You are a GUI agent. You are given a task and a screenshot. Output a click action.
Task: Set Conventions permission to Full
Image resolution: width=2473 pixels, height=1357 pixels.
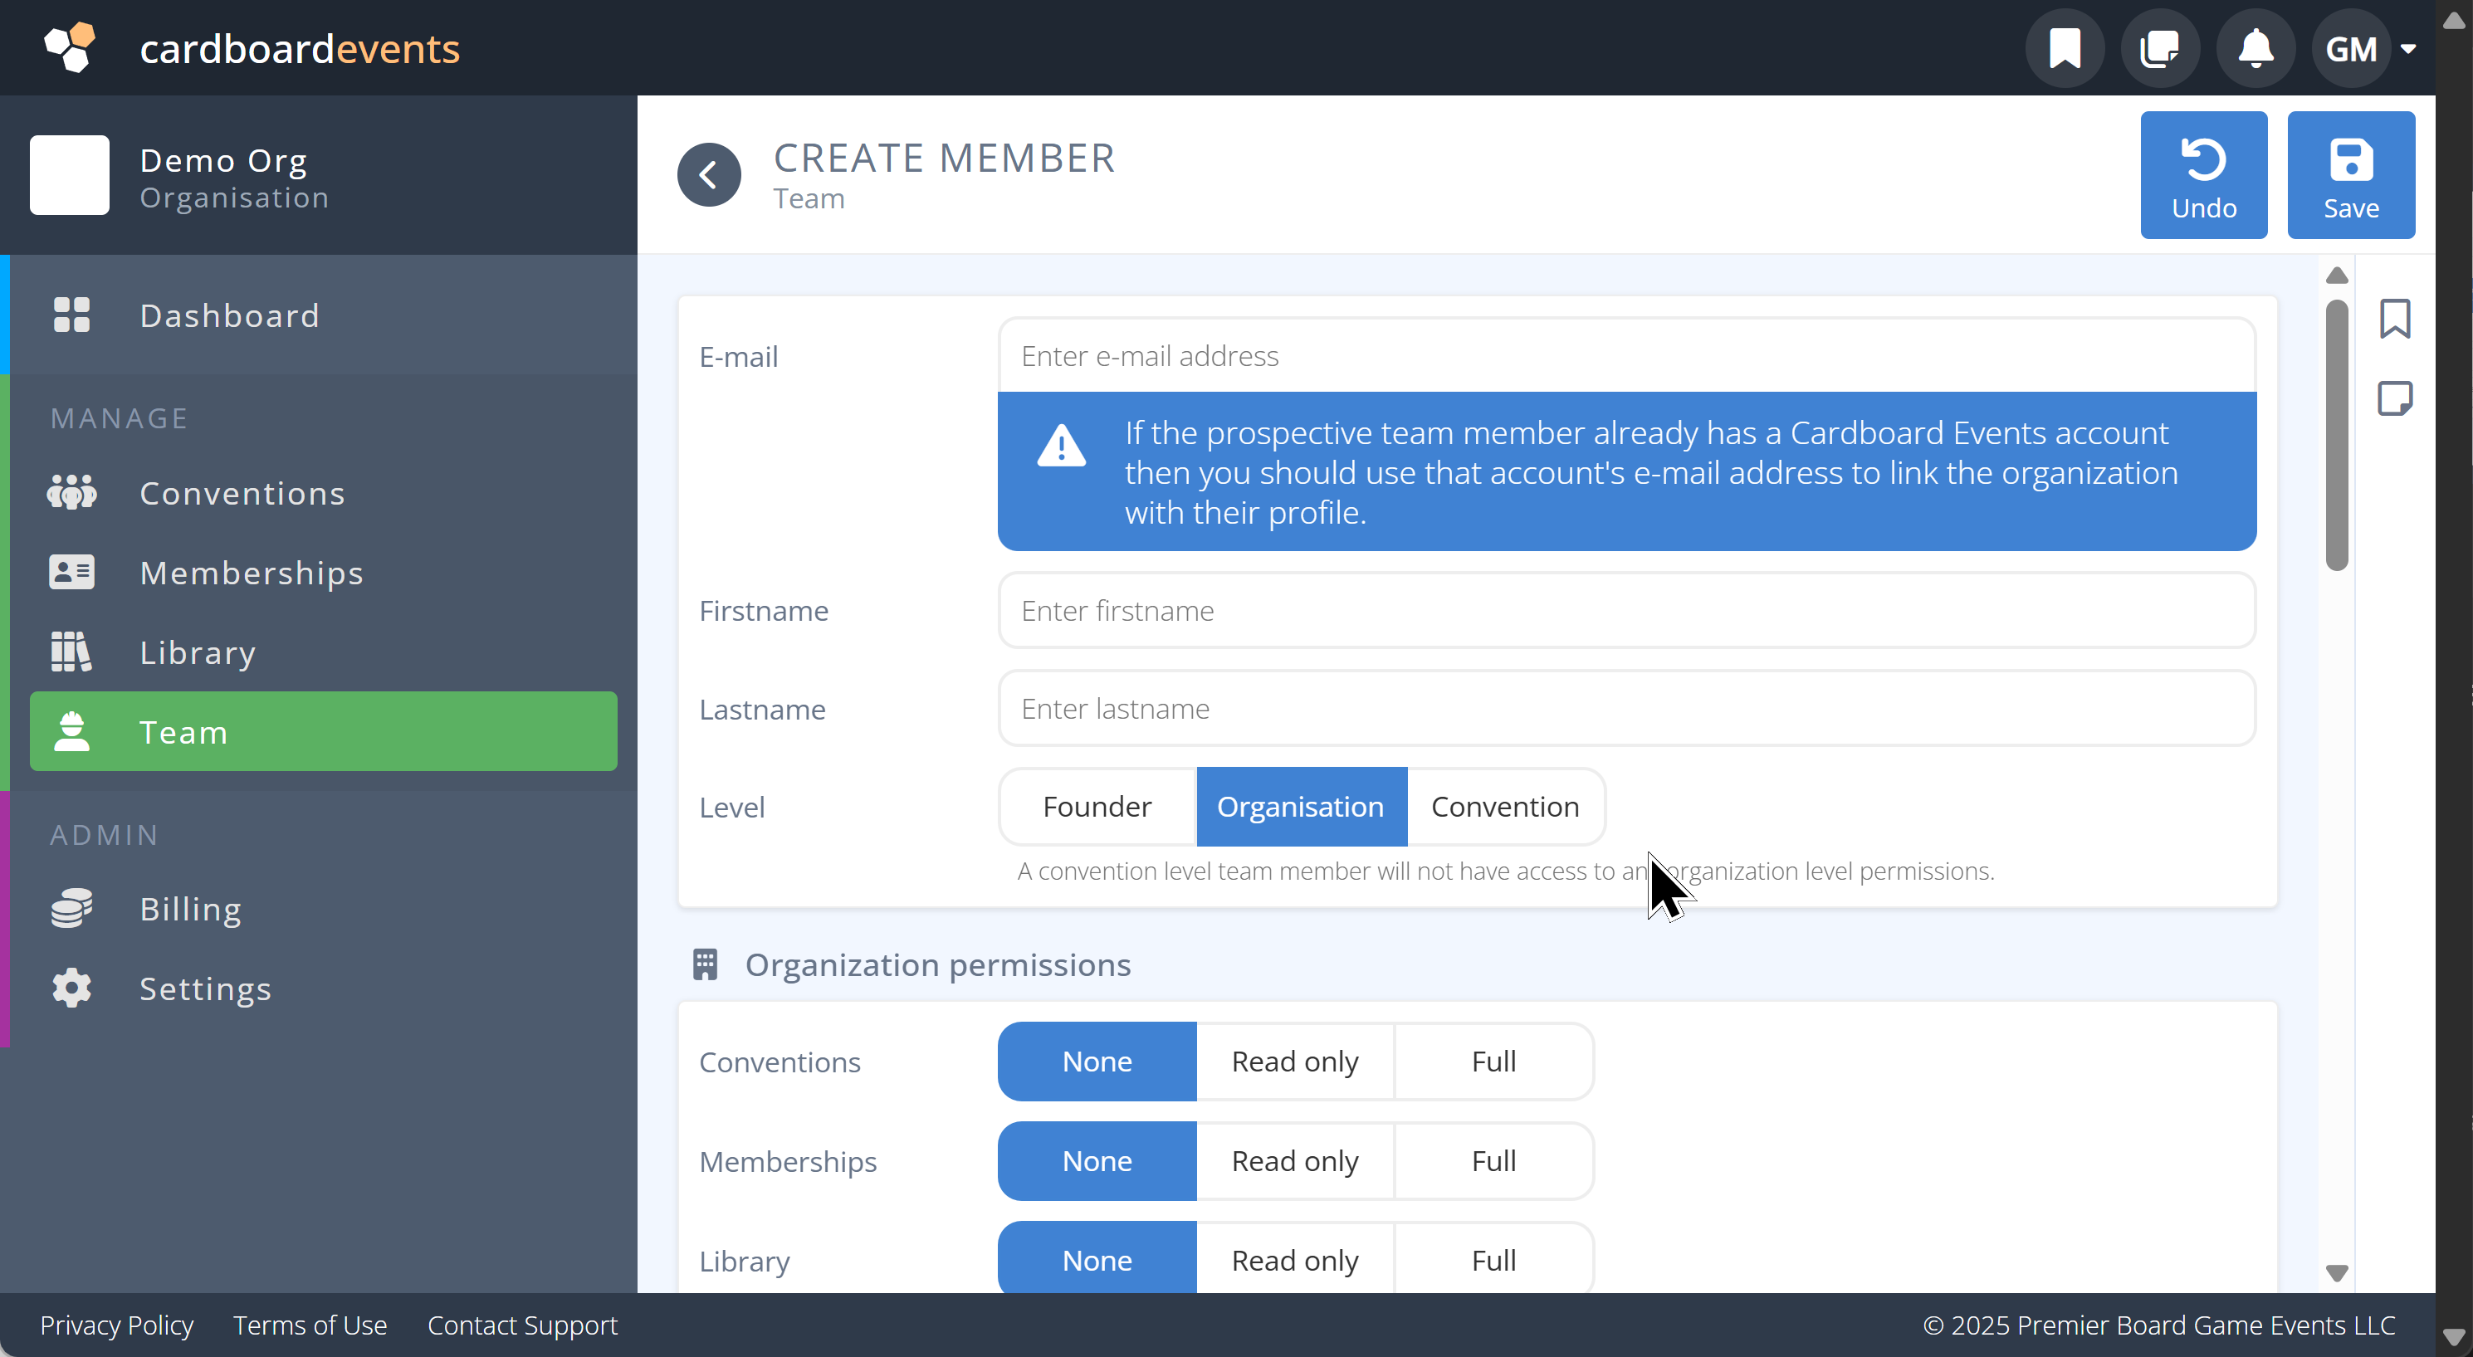pyautogui.click(x=1493, y=1062)
